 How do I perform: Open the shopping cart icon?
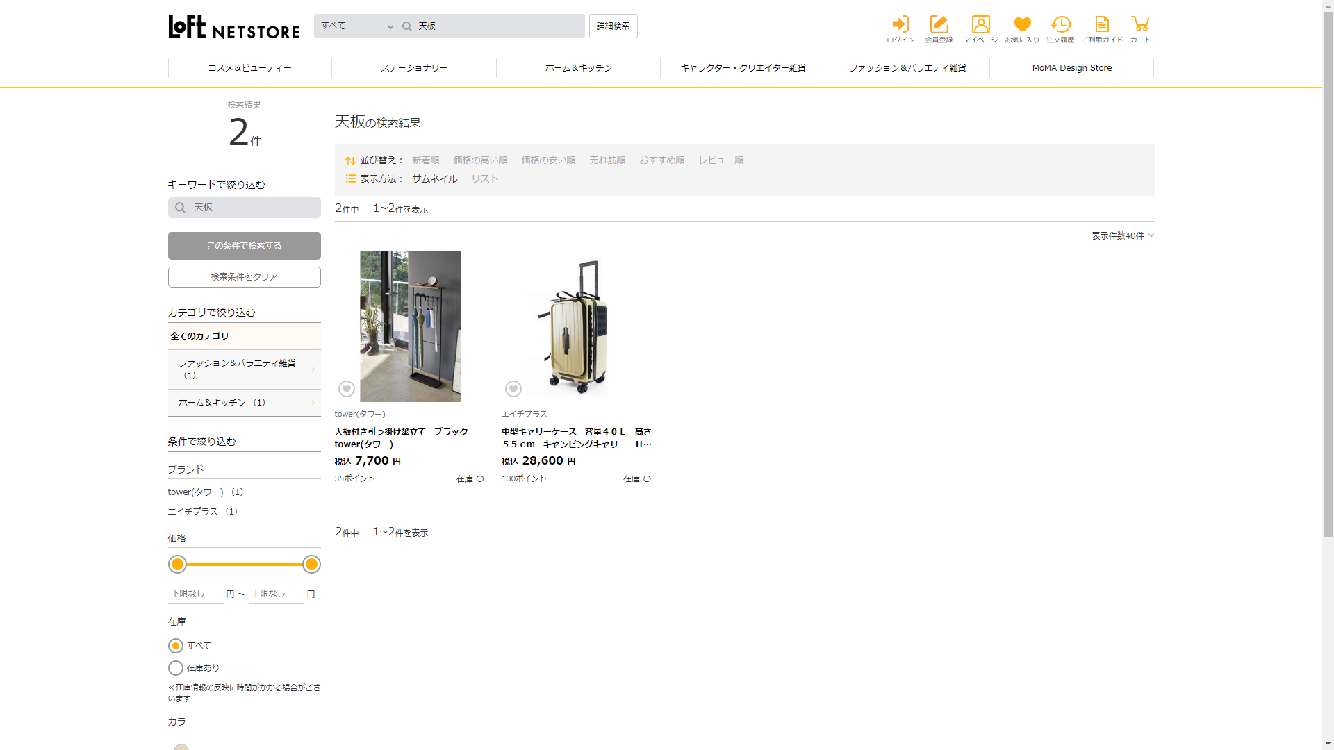pyautogui.click(x=1140, y=25)
